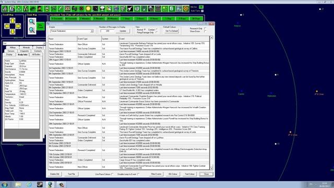The width and height of the screenshot is (334, 188).
Task: Advance time by 30 Days
Action: click(196, 19)
